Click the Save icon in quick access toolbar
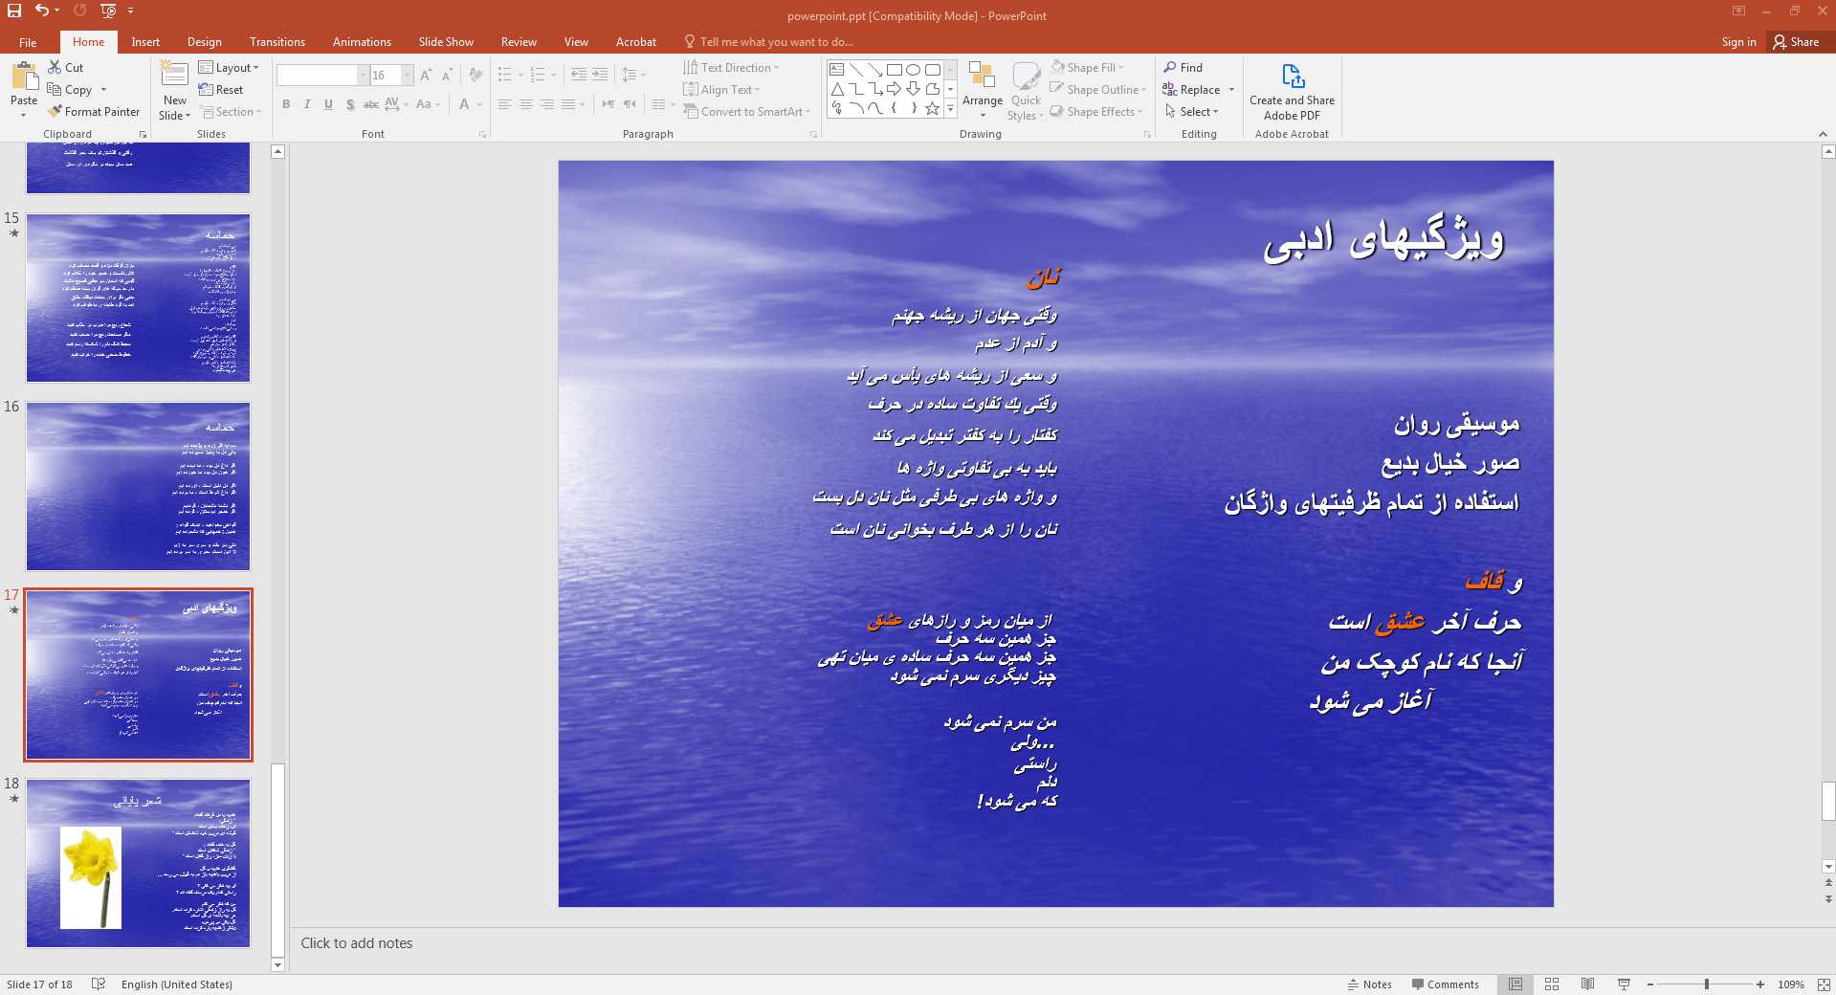 pyautogui.click(x=14, y=11)
